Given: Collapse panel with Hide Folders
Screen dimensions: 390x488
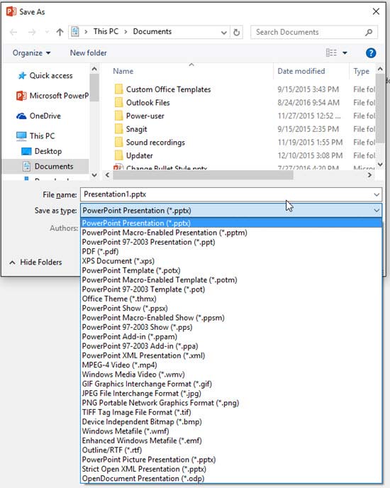Looking at the screenshot, I should (35, 262).
